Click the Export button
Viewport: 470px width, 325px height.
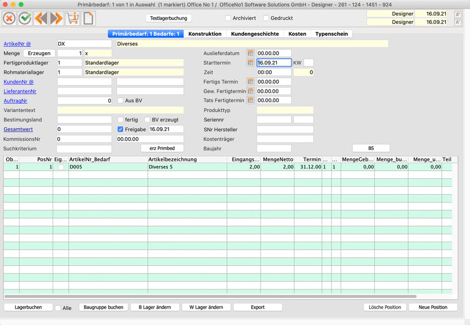click(x=258, y=307)
